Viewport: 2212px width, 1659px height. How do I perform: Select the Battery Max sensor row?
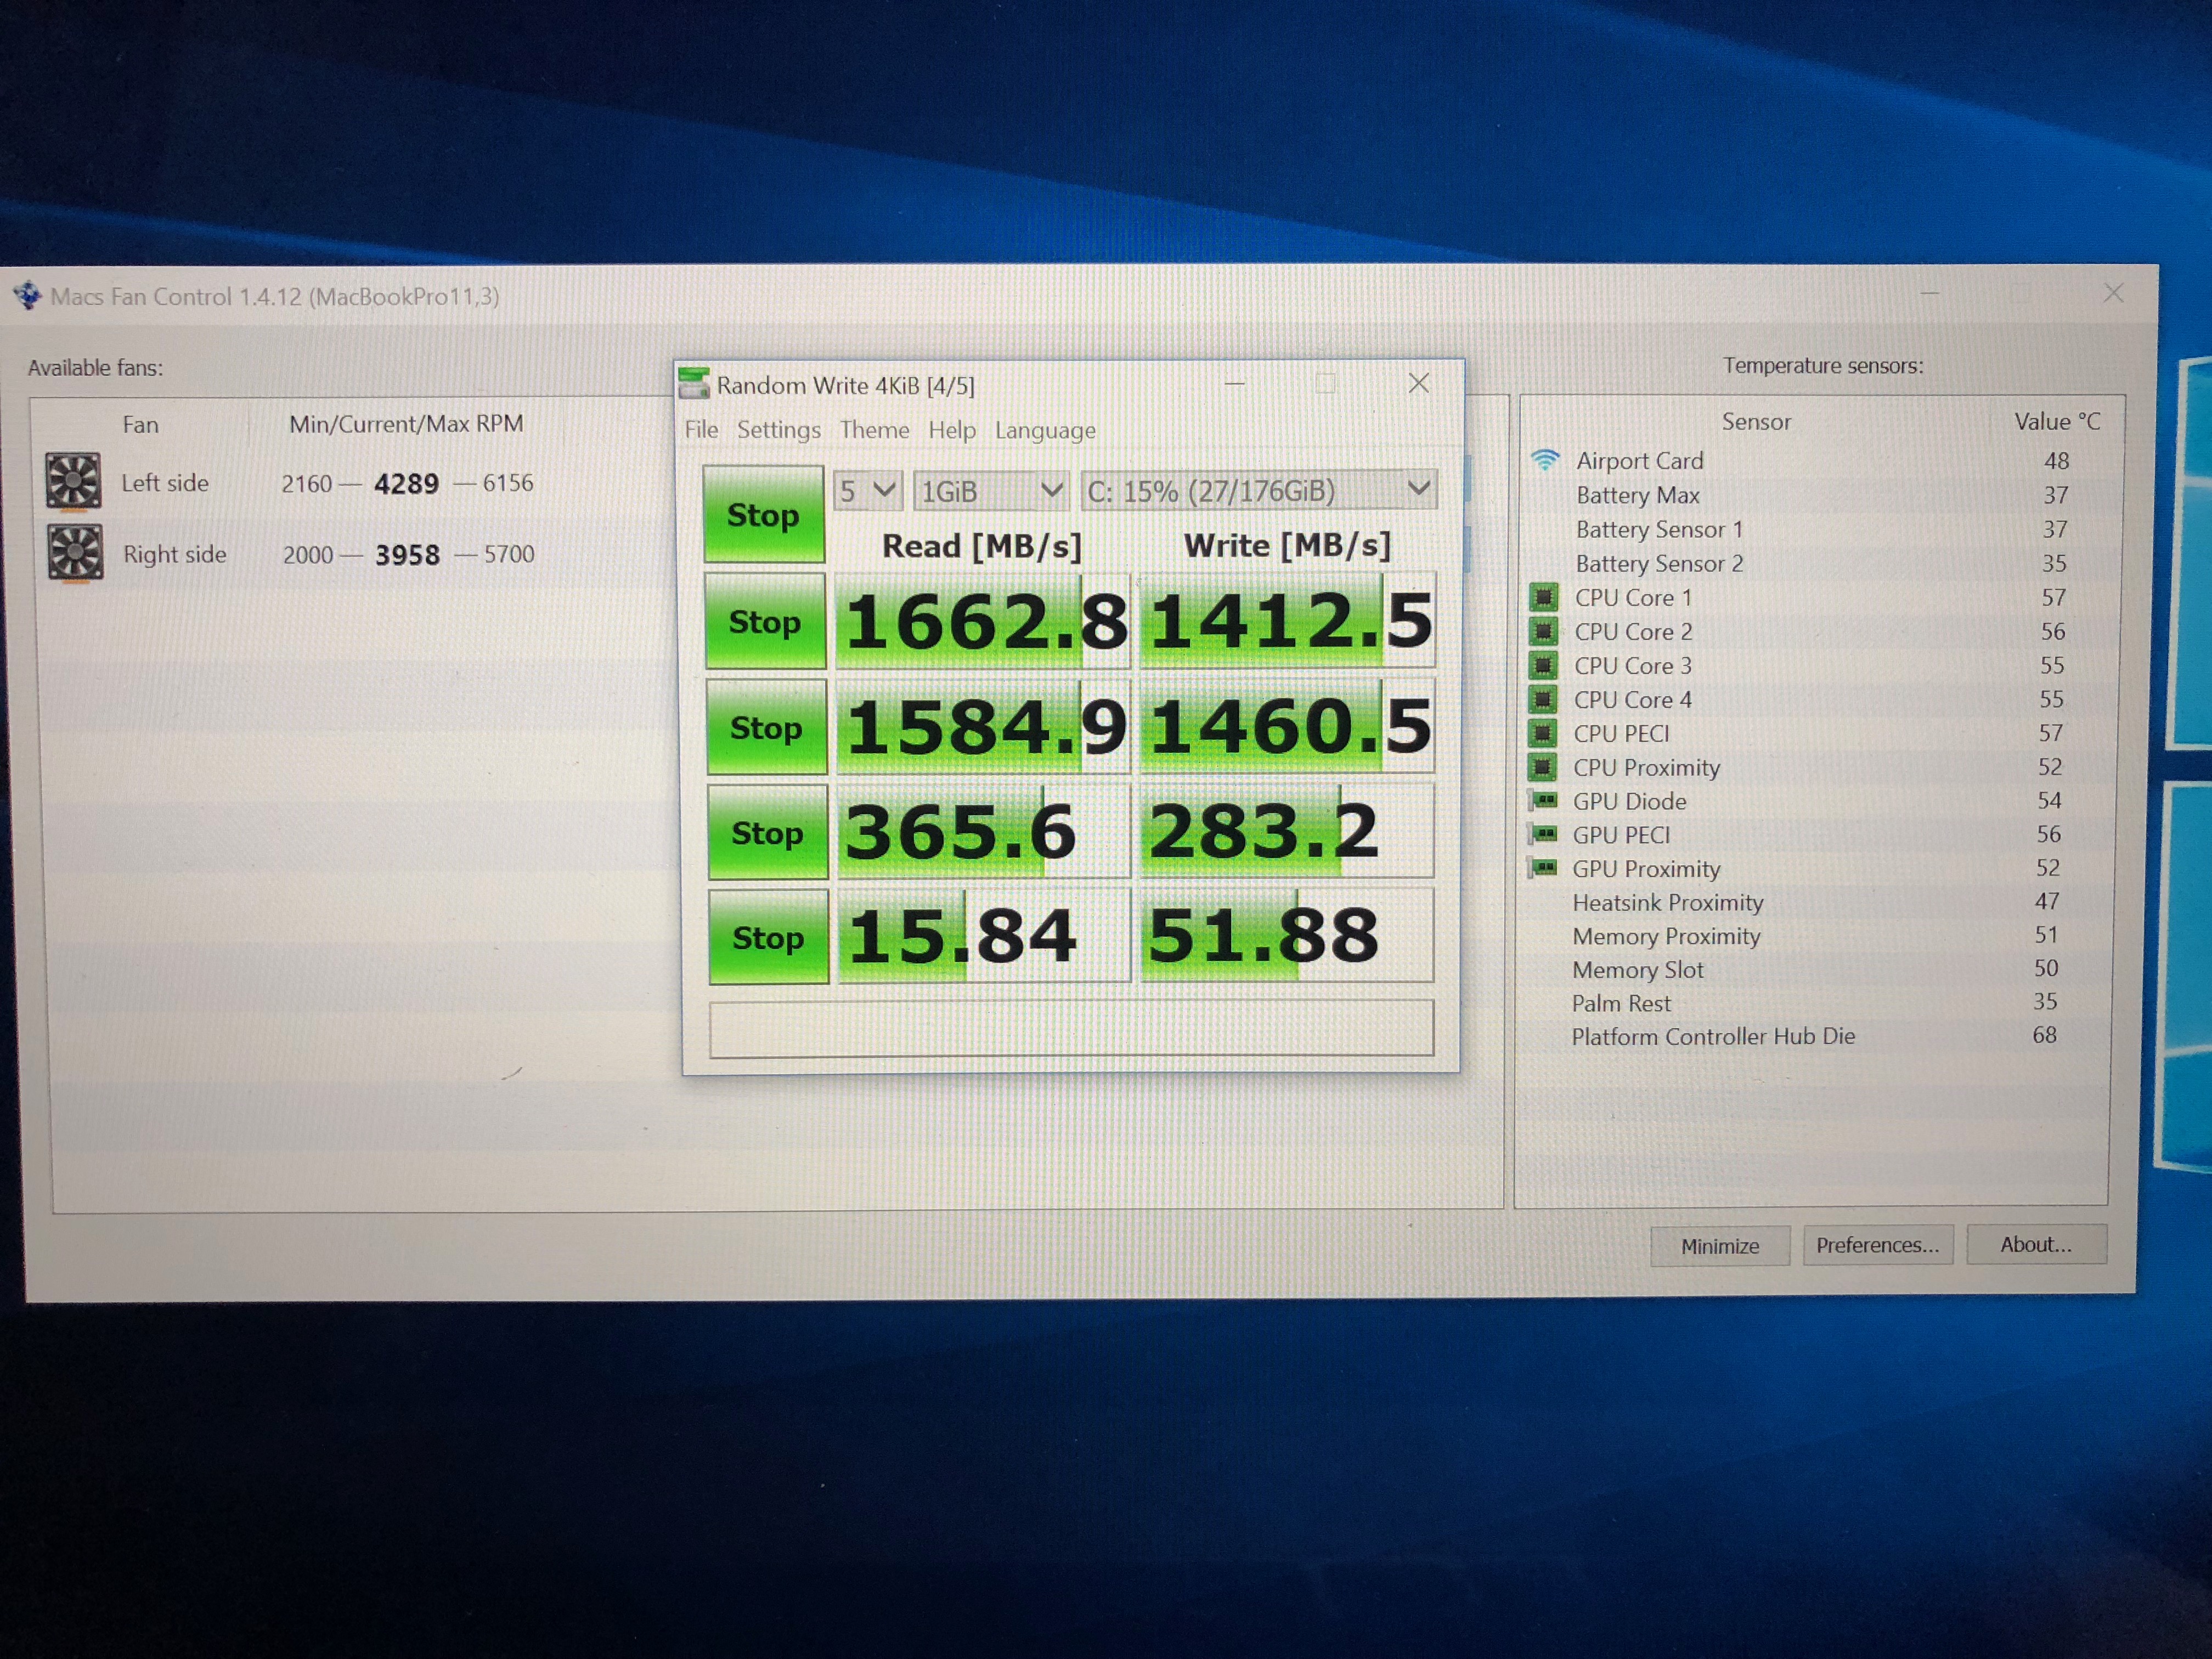pyautogui.click(x=1820, y=495)
